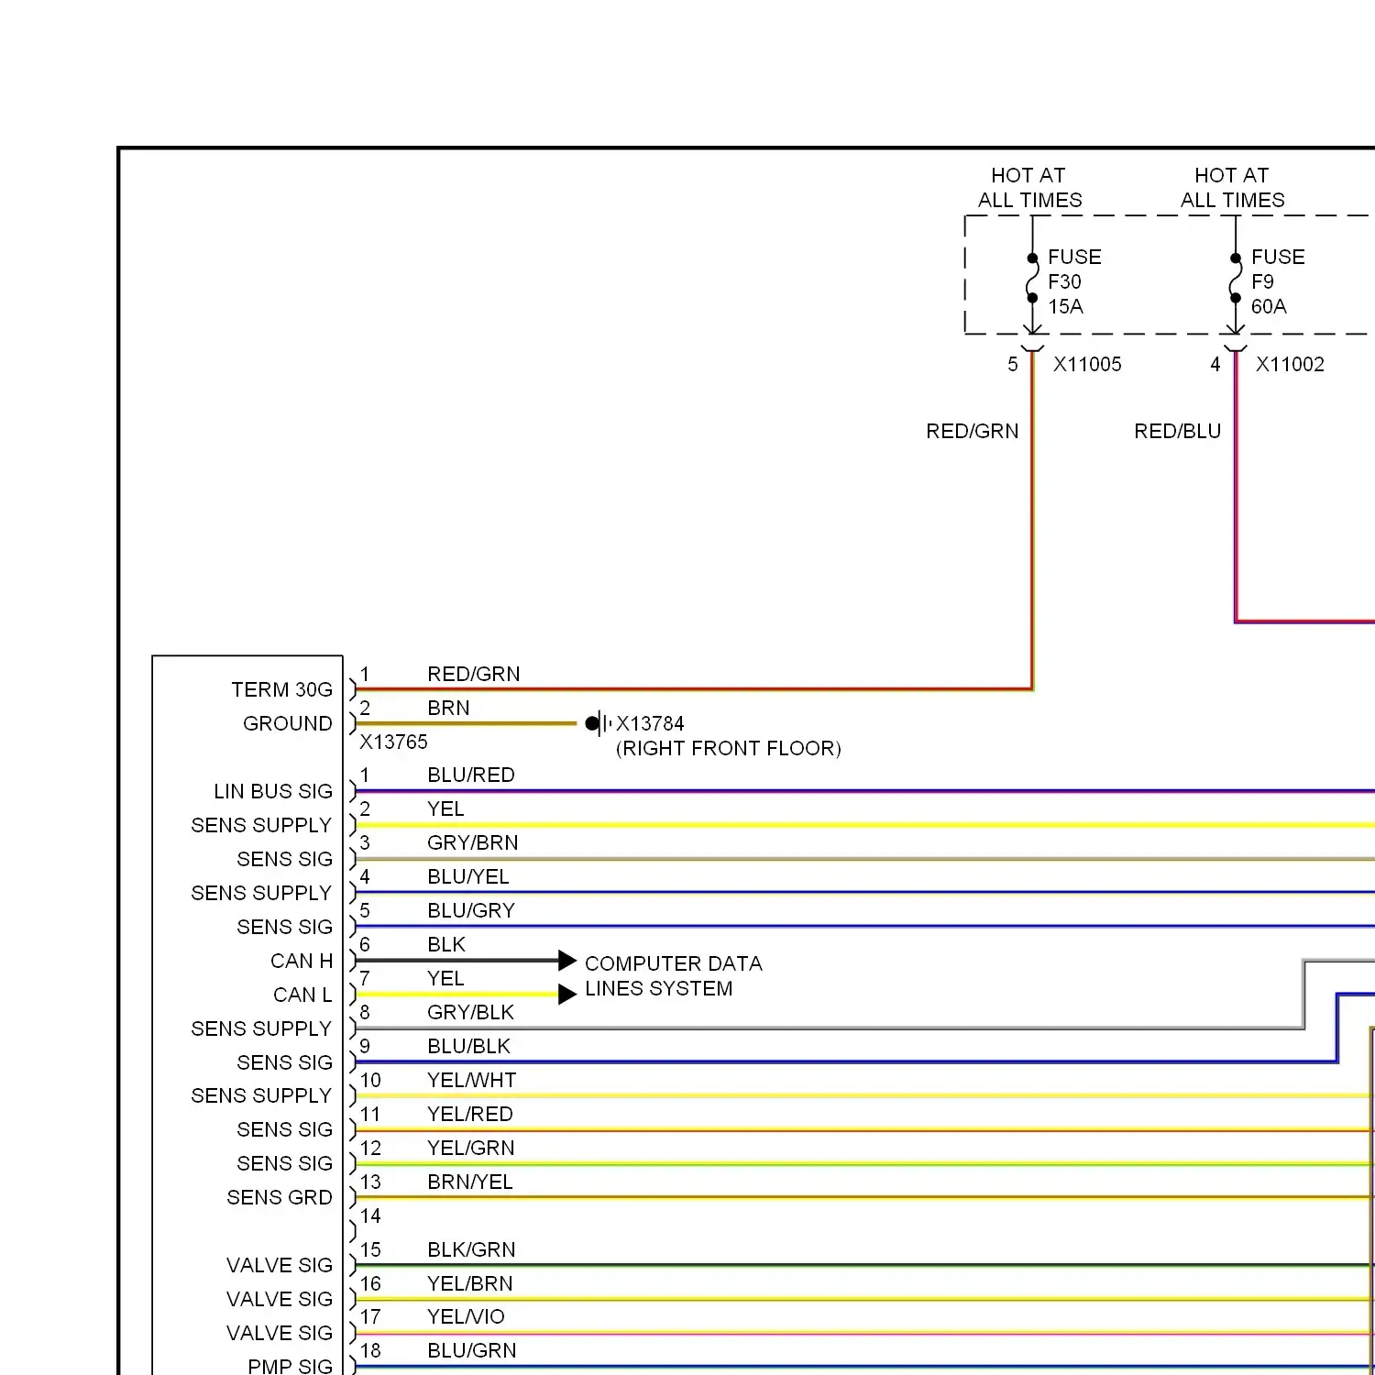Click the X13784 ground point label

(650, 723)
